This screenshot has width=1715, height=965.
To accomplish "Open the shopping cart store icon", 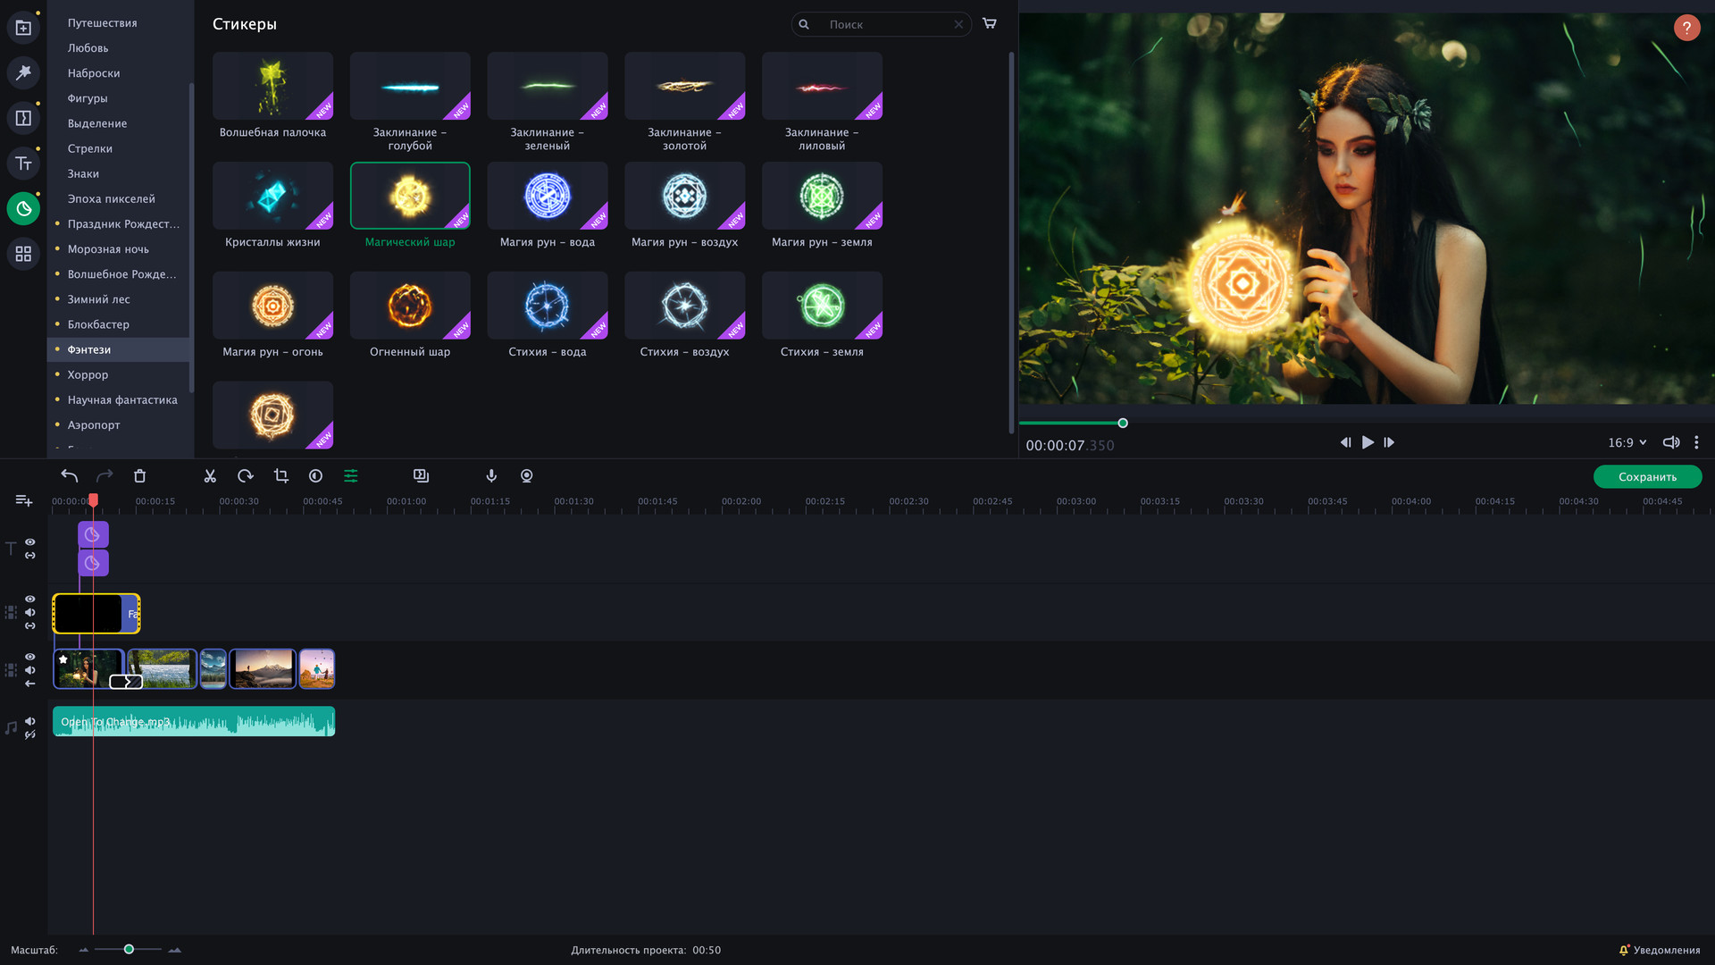I will coord(989,24).
